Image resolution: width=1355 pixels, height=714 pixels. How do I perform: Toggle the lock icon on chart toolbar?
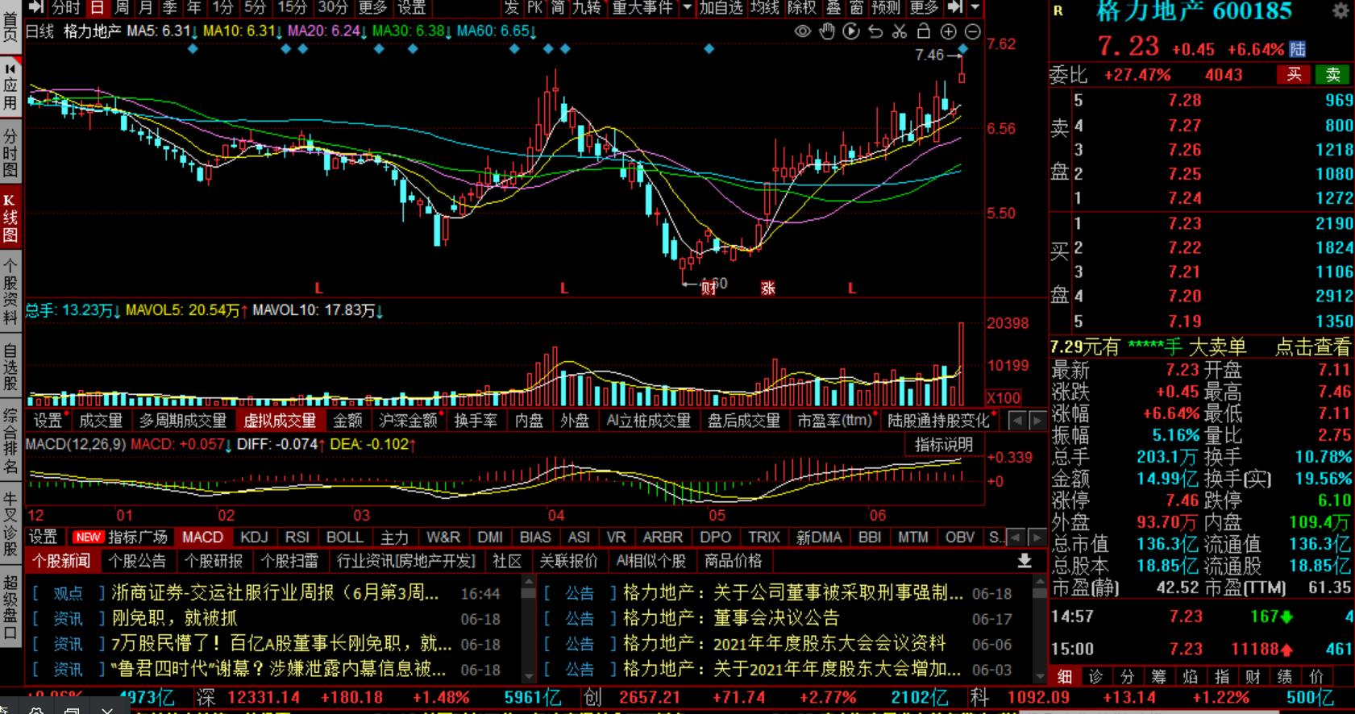tap(924, 31)
